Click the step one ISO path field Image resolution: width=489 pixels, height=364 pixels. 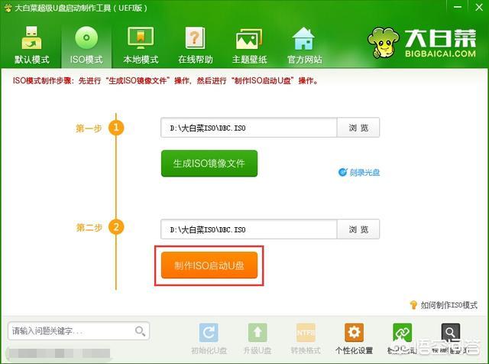pos(249,128)
